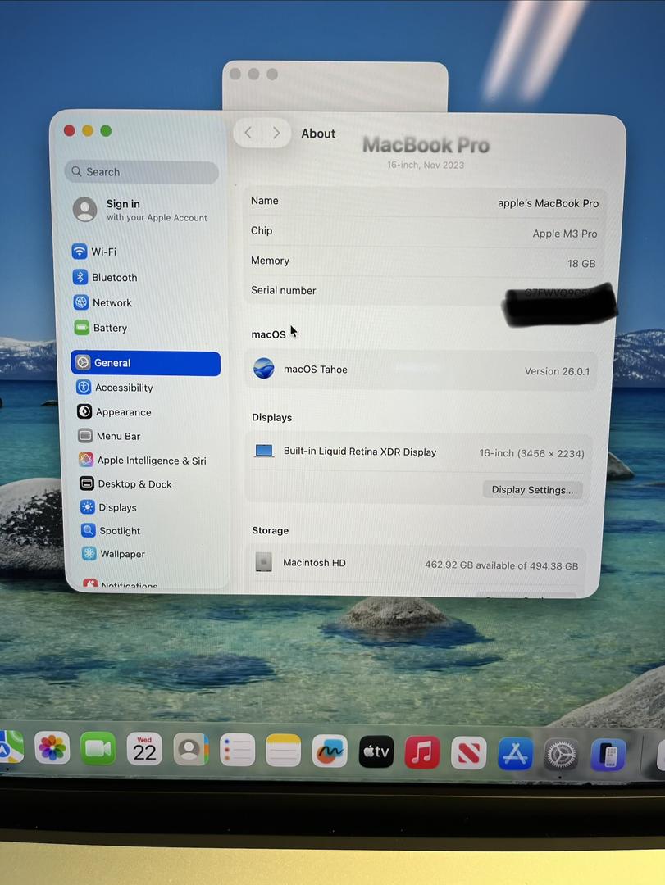This screenshot has width=665, height=885.
Task: Open Notes from the Dock
Action: click(283, 751)
